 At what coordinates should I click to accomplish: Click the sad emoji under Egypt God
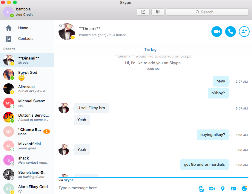click(21, 78)
